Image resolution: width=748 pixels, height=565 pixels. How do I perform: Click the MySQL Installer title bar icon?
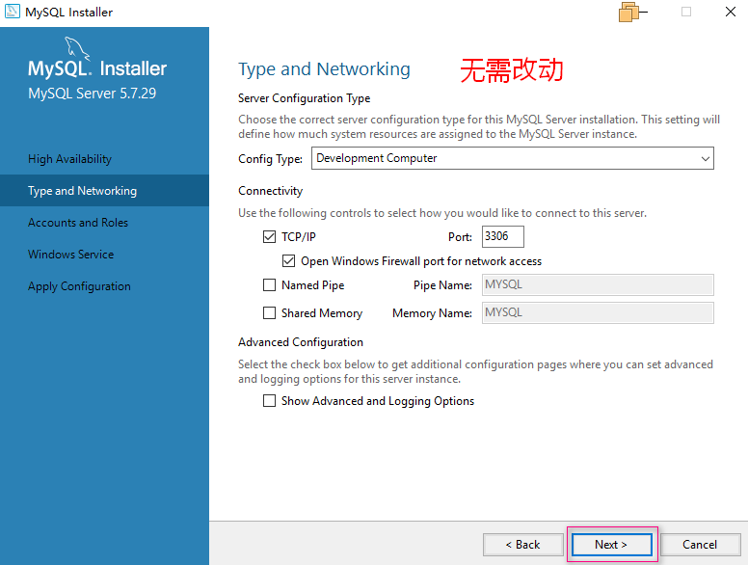click(x=13, y=12)
